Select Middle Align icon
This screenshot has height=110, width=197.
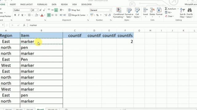[x=53, y=10]
